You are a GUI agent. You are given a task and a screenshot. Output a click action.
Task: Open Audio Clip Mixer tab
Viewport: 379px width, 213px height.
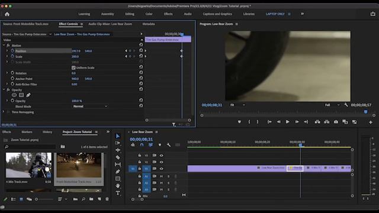(110, 24)
